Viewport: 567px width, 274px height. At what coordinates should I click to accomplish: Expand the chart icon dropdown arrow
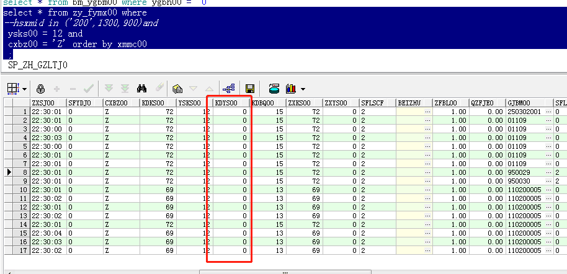(x=303, y=89)
